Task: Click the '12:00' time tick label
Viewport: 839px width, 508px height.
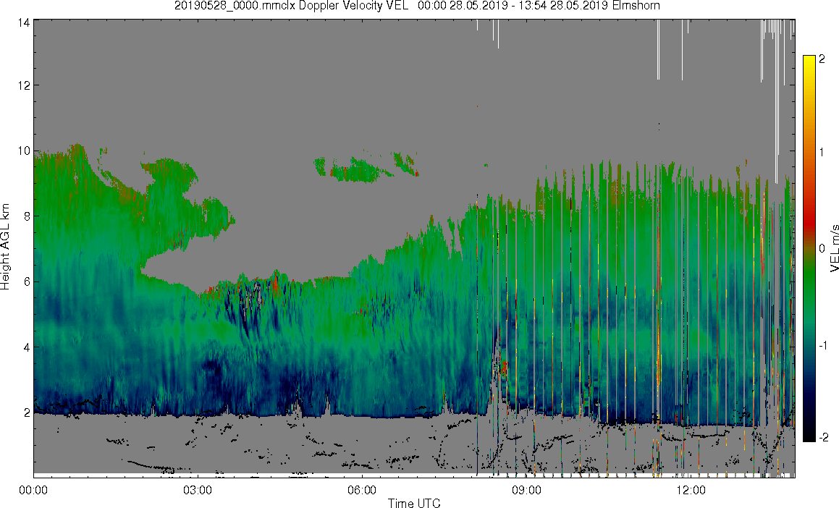Action: [691, 490]
